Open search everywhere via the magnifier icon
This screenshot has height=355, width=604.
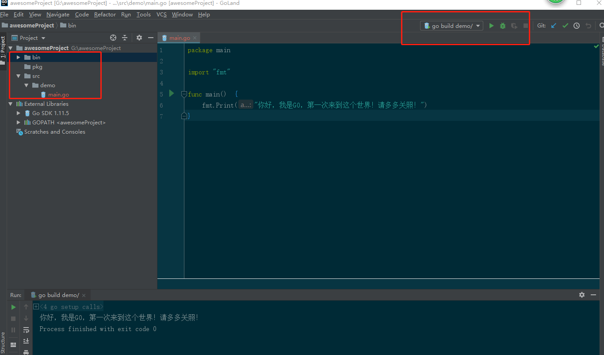601,26
